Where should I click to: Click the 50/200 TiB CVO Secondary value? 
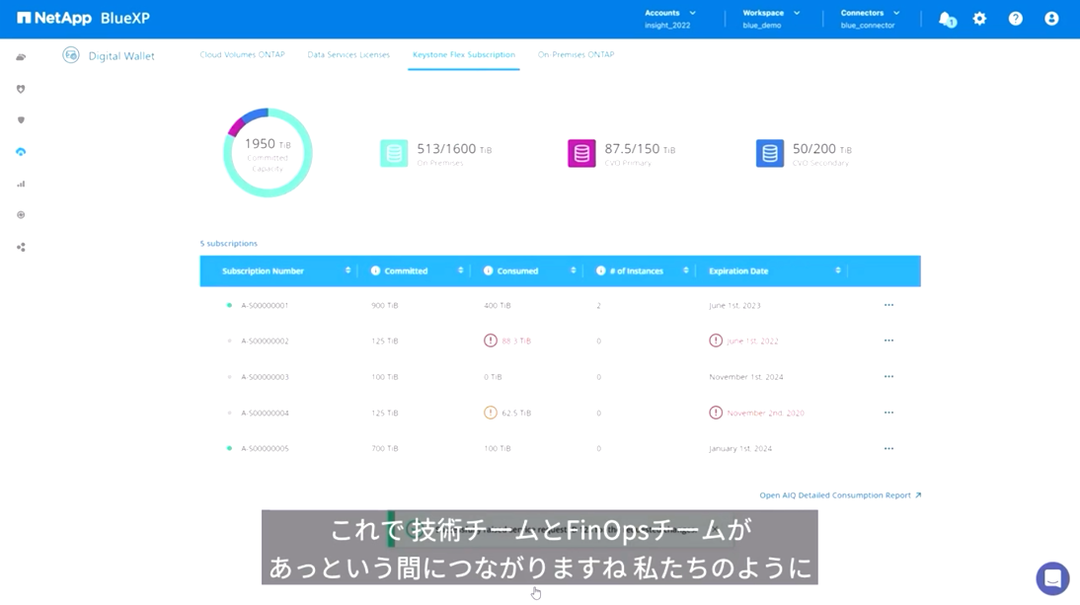pos(821,149)
